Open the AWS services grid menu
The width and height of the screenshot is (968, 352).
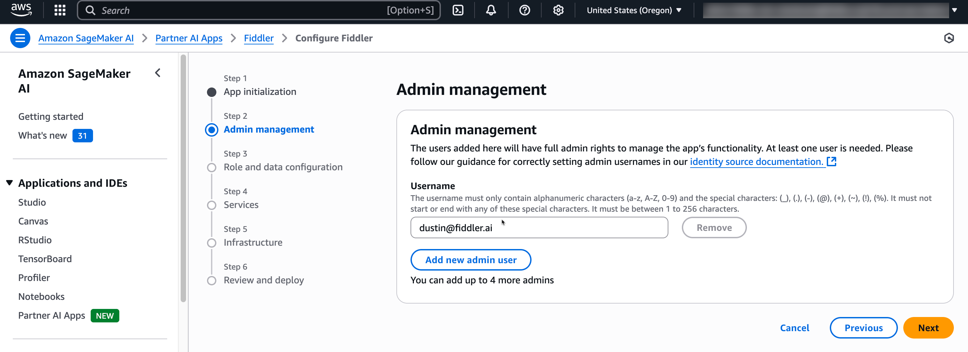(59, 10)
